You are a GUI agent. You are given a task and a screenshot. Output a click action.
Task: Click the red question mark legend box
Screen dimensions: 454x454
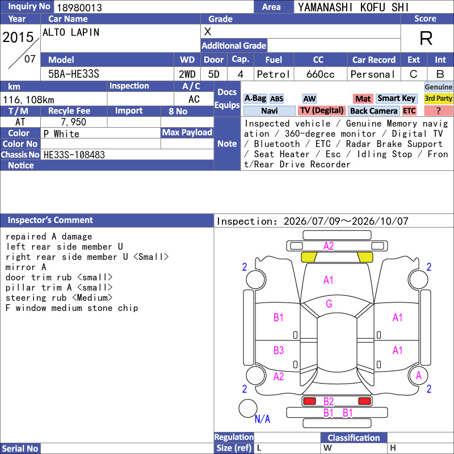(438, 111)
